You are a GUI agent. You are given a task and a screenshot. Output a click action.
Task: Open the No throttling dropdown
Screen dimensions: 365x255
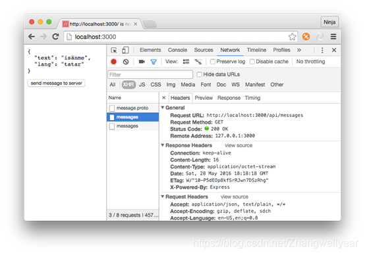pos(310,62)
